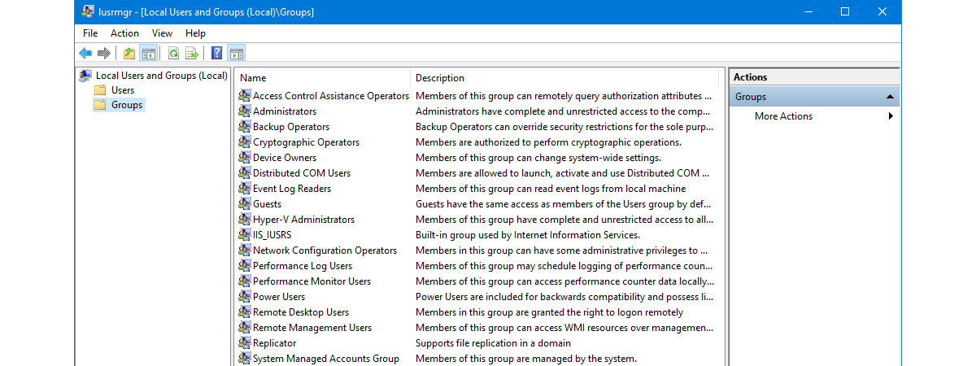Select the Backup Operators group entry
976x366 pixels.
(290, 127)
